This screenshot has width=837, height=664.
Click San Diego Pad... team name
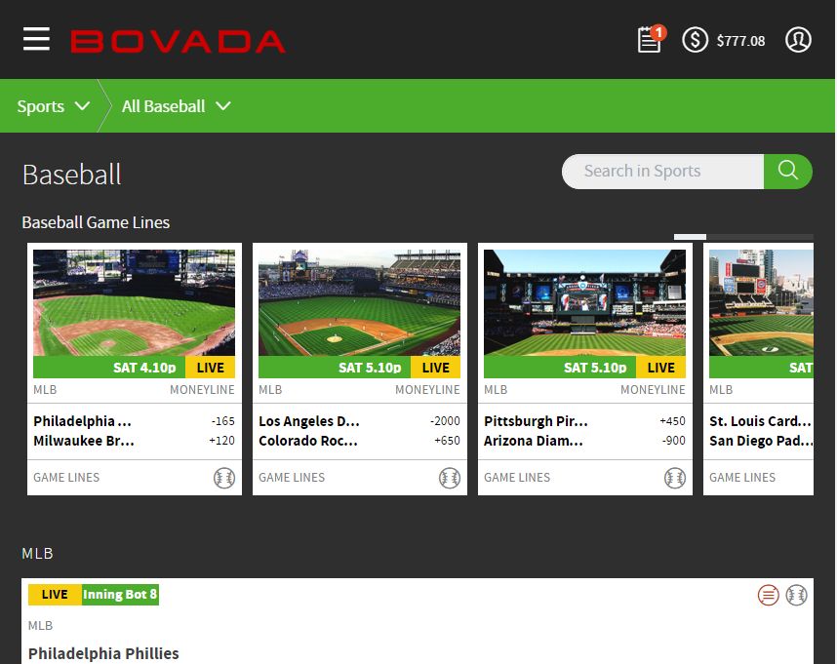click(x=761, y=441)
